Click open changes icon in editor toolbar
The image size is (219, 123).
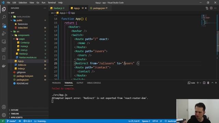(x=207, y=8)
